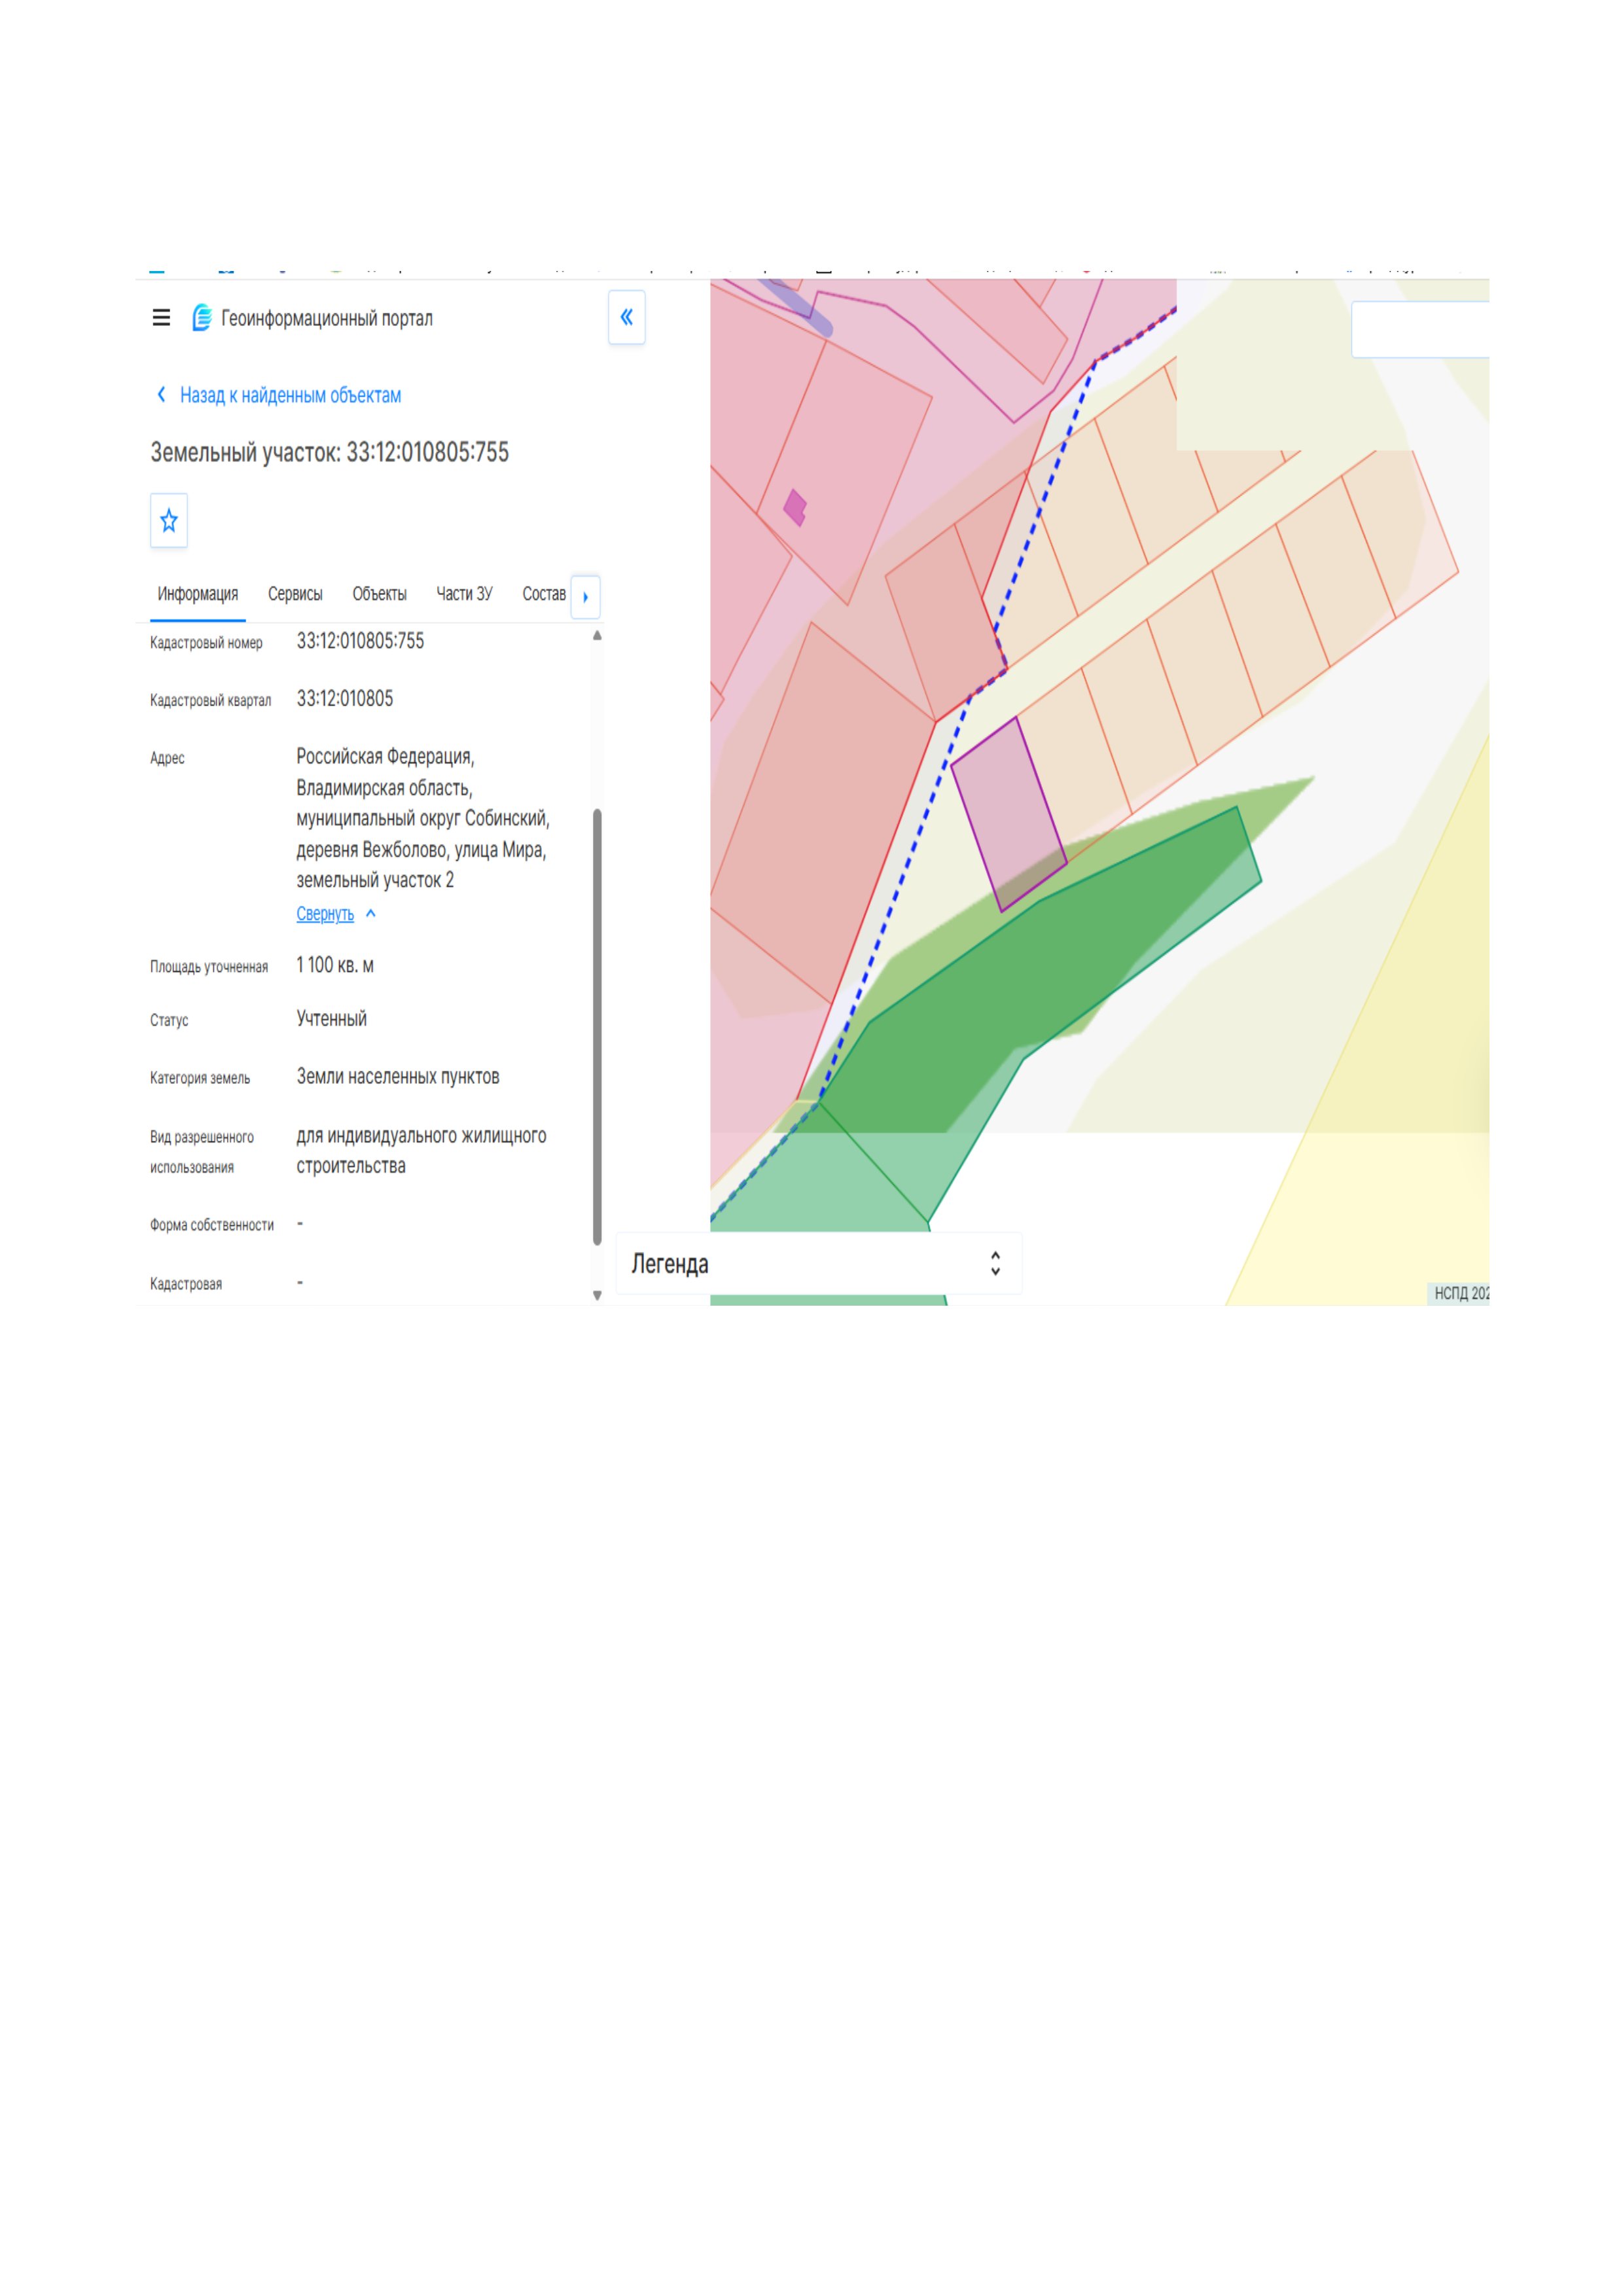This screenshot has height=2296, width=1623.
Task: Select the cadastral quarter 33:12:010805
Action: point(345,699)
